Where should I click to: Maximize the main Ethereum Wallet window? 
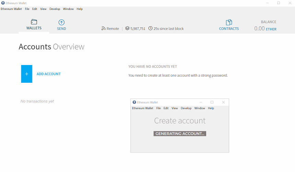pyautogui.click(x=279, y=3)
